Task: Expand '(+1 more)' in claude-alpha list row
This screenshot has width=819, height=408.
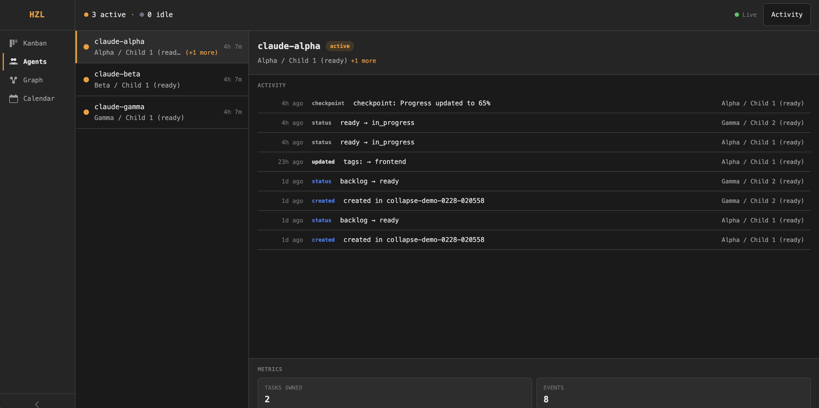Action: (x=201, y=53)
